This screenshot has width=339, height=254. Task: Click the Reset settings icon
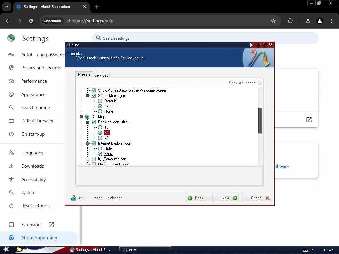pos(11,206)
